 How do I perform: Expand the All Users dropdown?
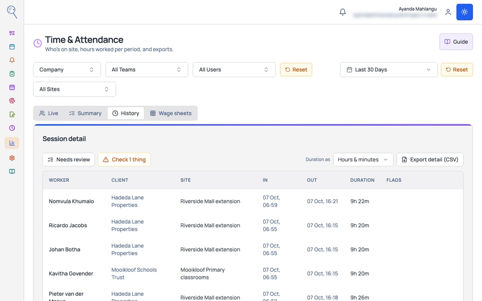click(x=234, y=70)
